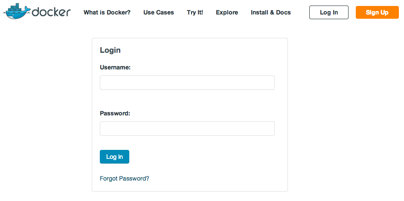Click the Login heading in the form

click(110, 50)
